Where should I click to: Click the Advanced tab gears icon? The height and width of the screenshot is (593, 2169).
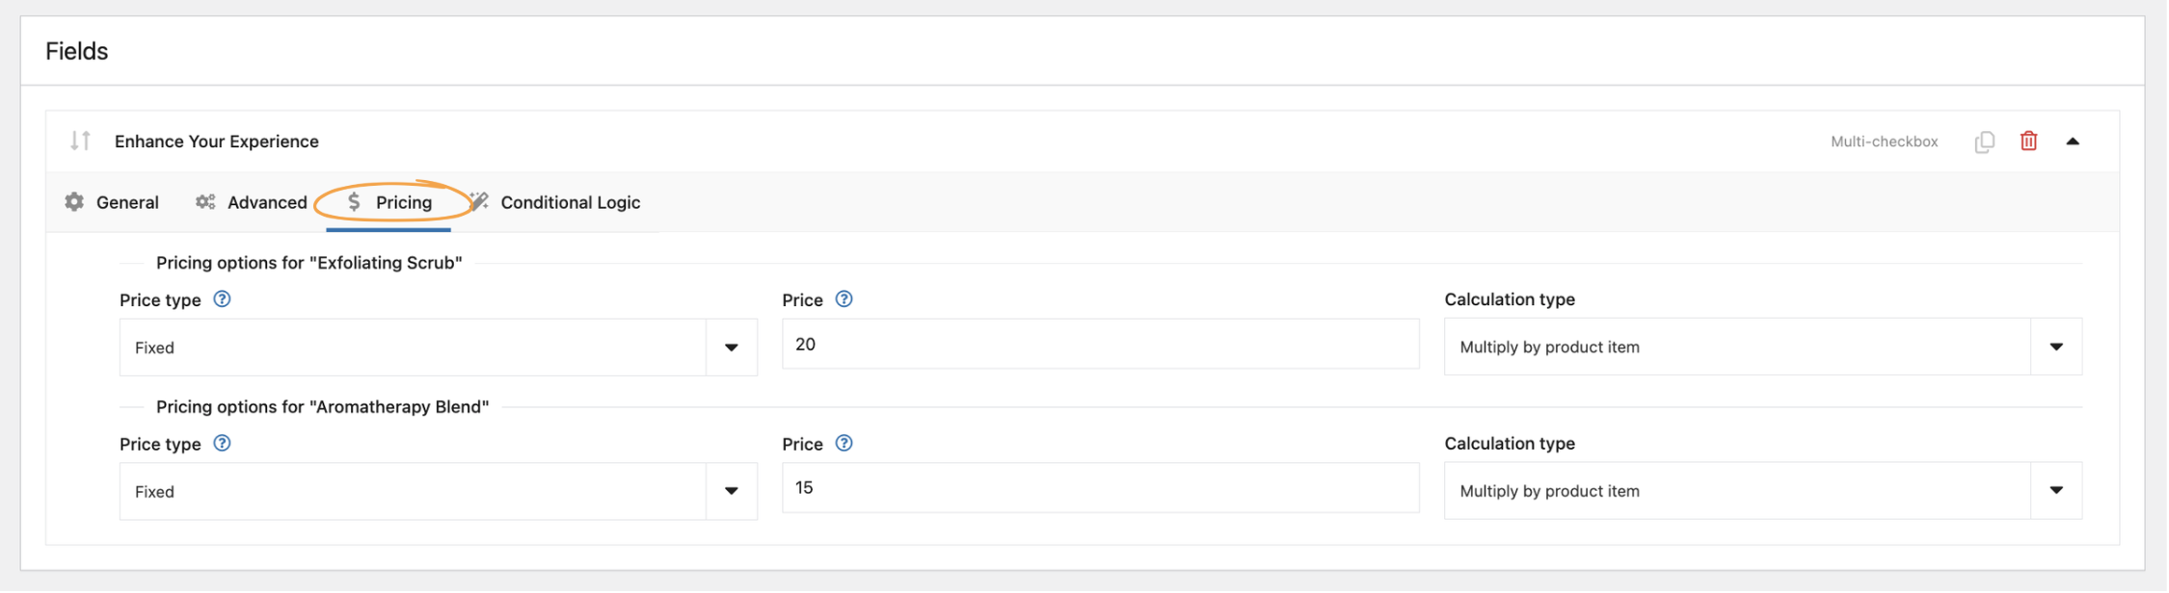[x=204, y=202]
